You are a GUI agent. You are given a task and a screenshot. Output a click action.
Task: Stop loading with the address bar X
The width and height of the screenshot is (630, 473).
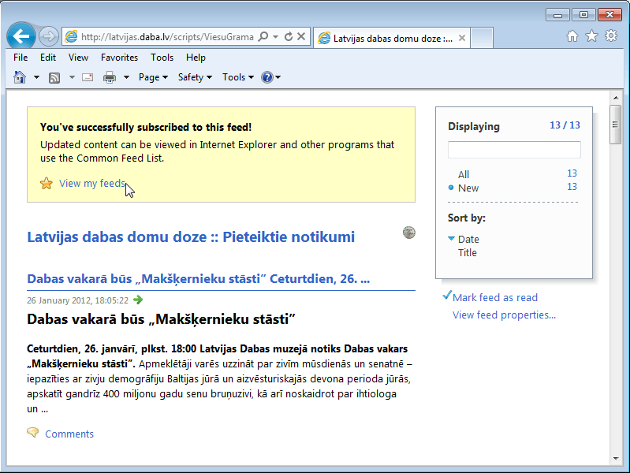tap(301, 37)
